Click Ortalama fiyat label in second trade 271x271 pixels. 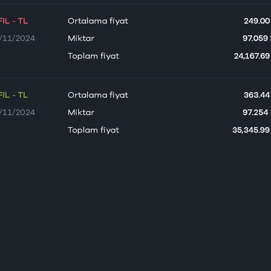pyautogui.click(x=98, y=95)
